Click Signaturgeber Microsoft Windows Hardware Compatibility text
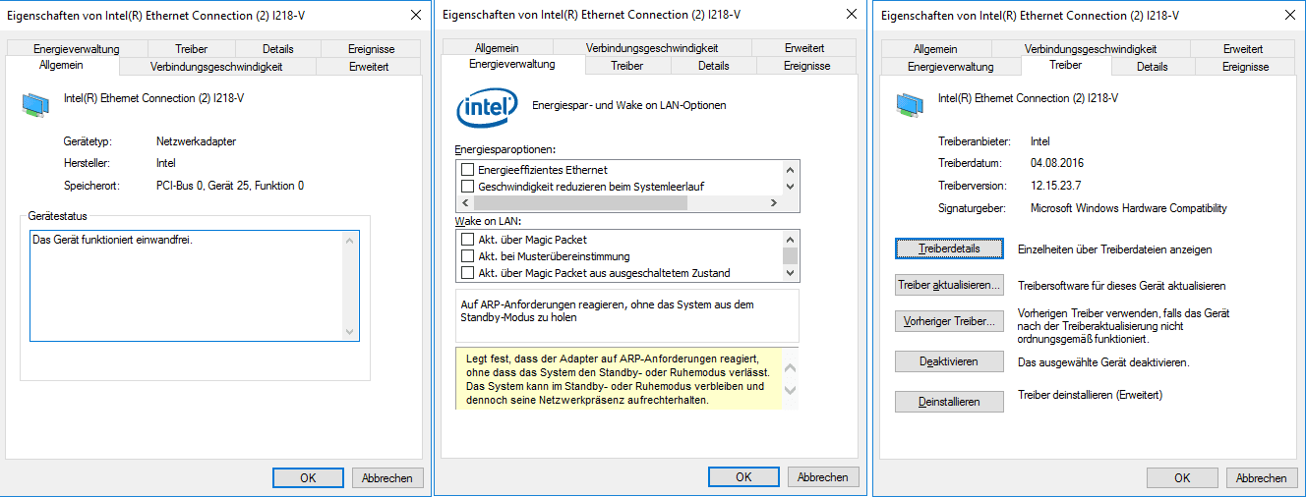Image resolution: width=1306 pixels, height=497 pixels. 1129,208
